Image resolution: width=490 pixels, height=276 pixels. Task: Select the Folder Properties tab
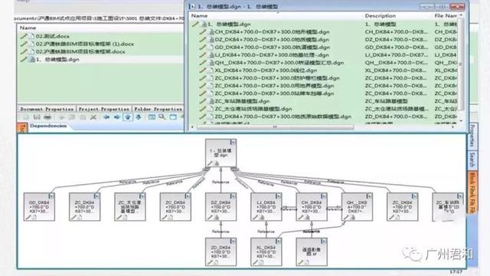click(158, 109)
